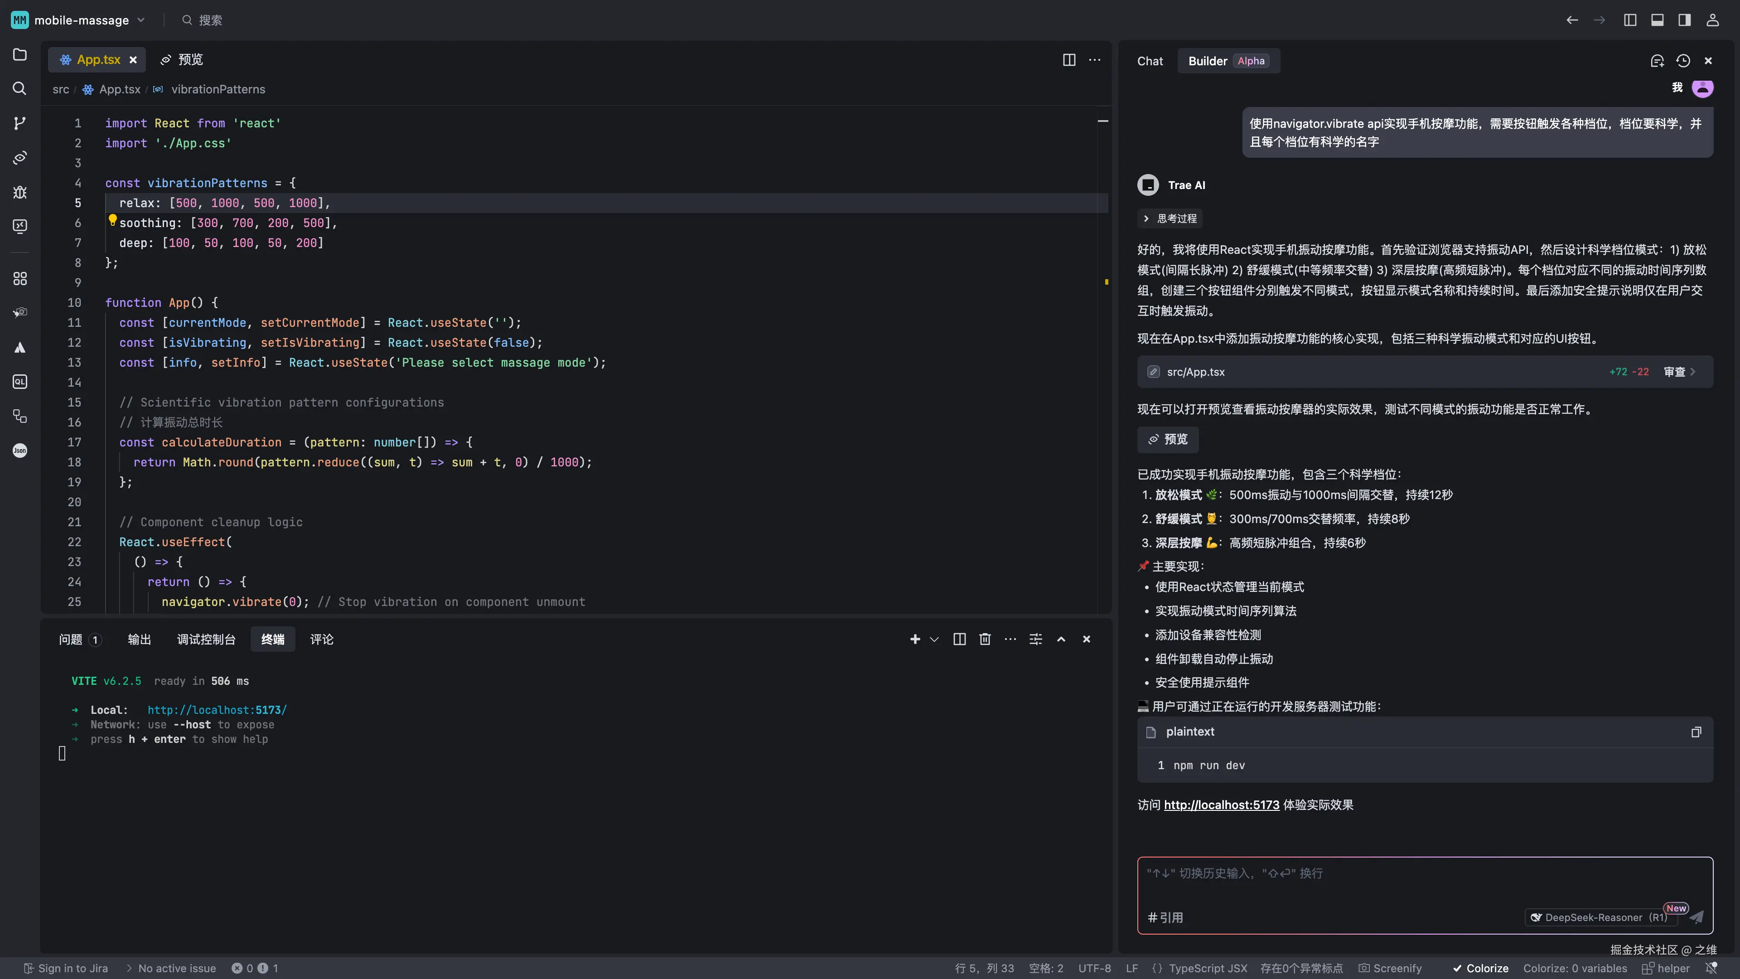Image resolution: width=1740 pixels, height=979 pixels.
Task: Toggle the right AI sidebar layout icon
Action: [1684, 20]
